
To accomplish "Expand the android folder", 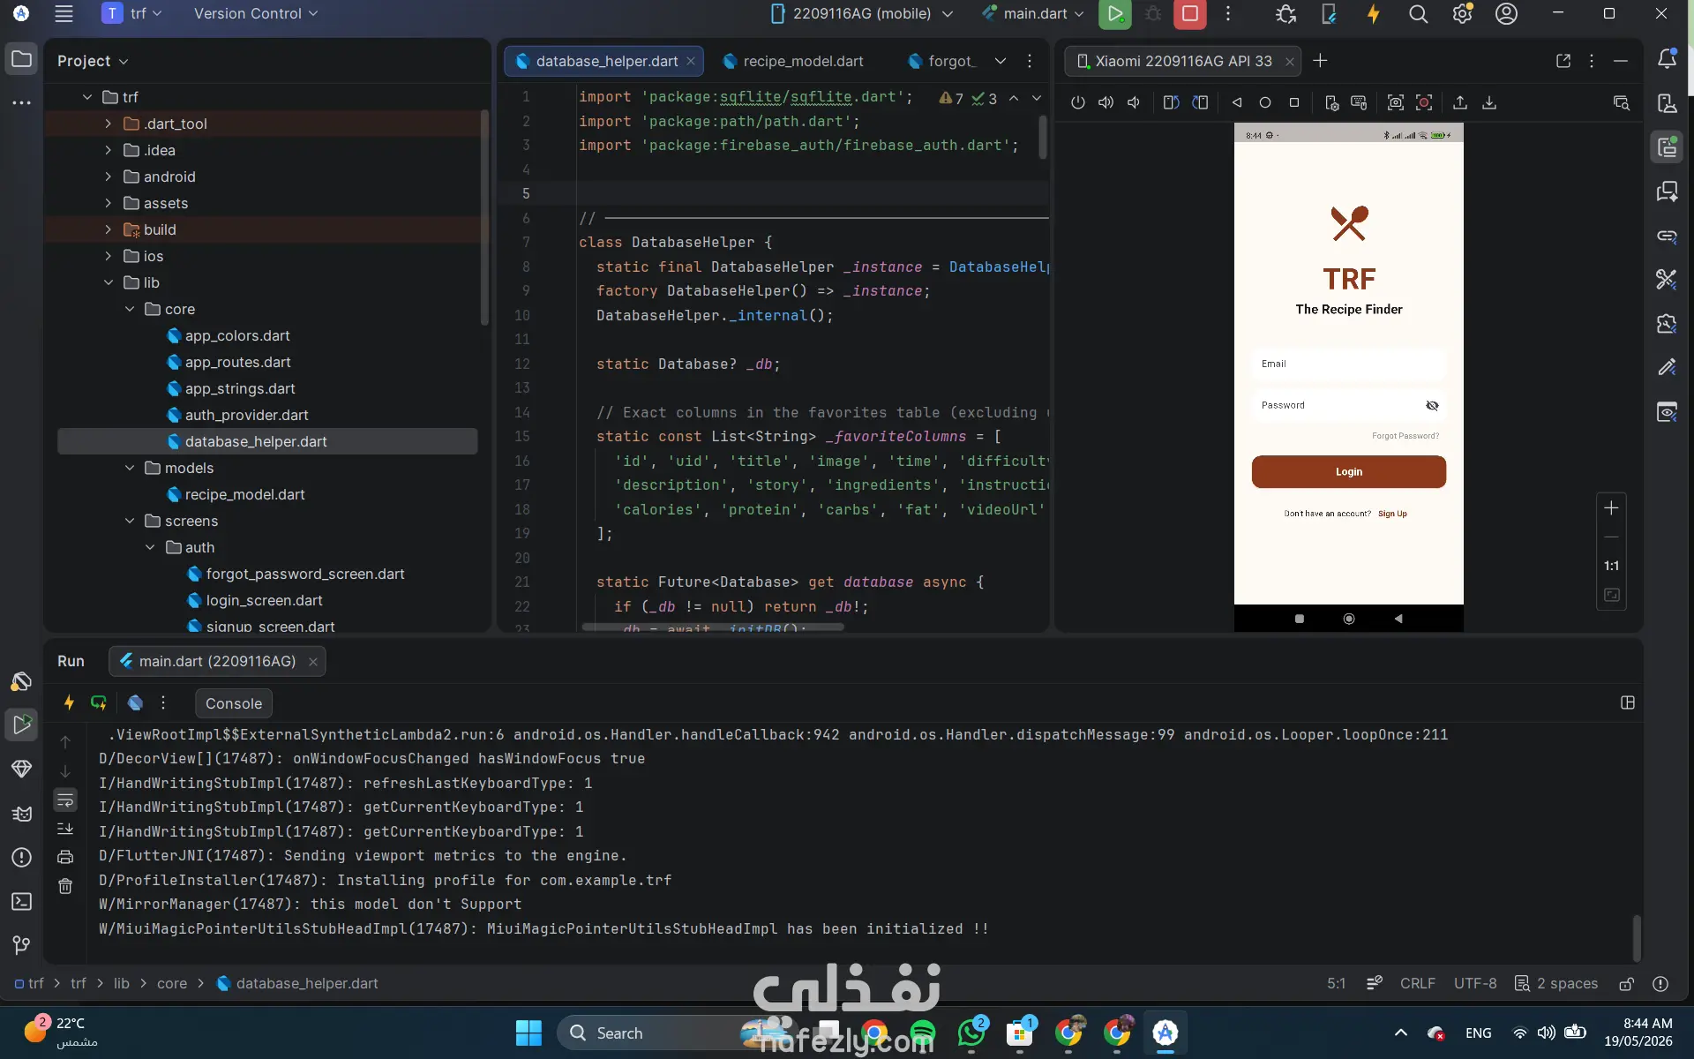I will pyautogui.click(x=109, y=176).
